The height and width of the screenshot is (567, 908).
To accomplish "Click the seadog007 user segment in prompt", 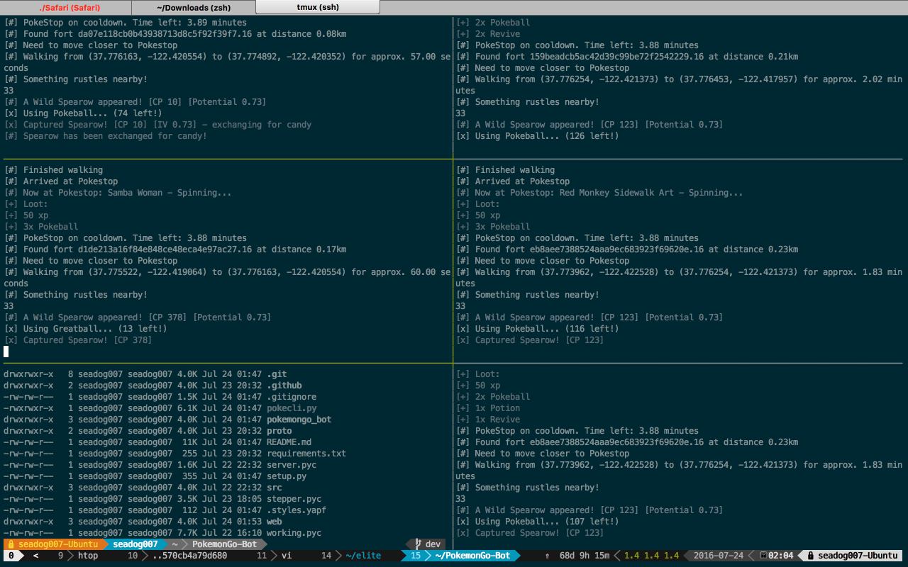I will coord(135,544).
